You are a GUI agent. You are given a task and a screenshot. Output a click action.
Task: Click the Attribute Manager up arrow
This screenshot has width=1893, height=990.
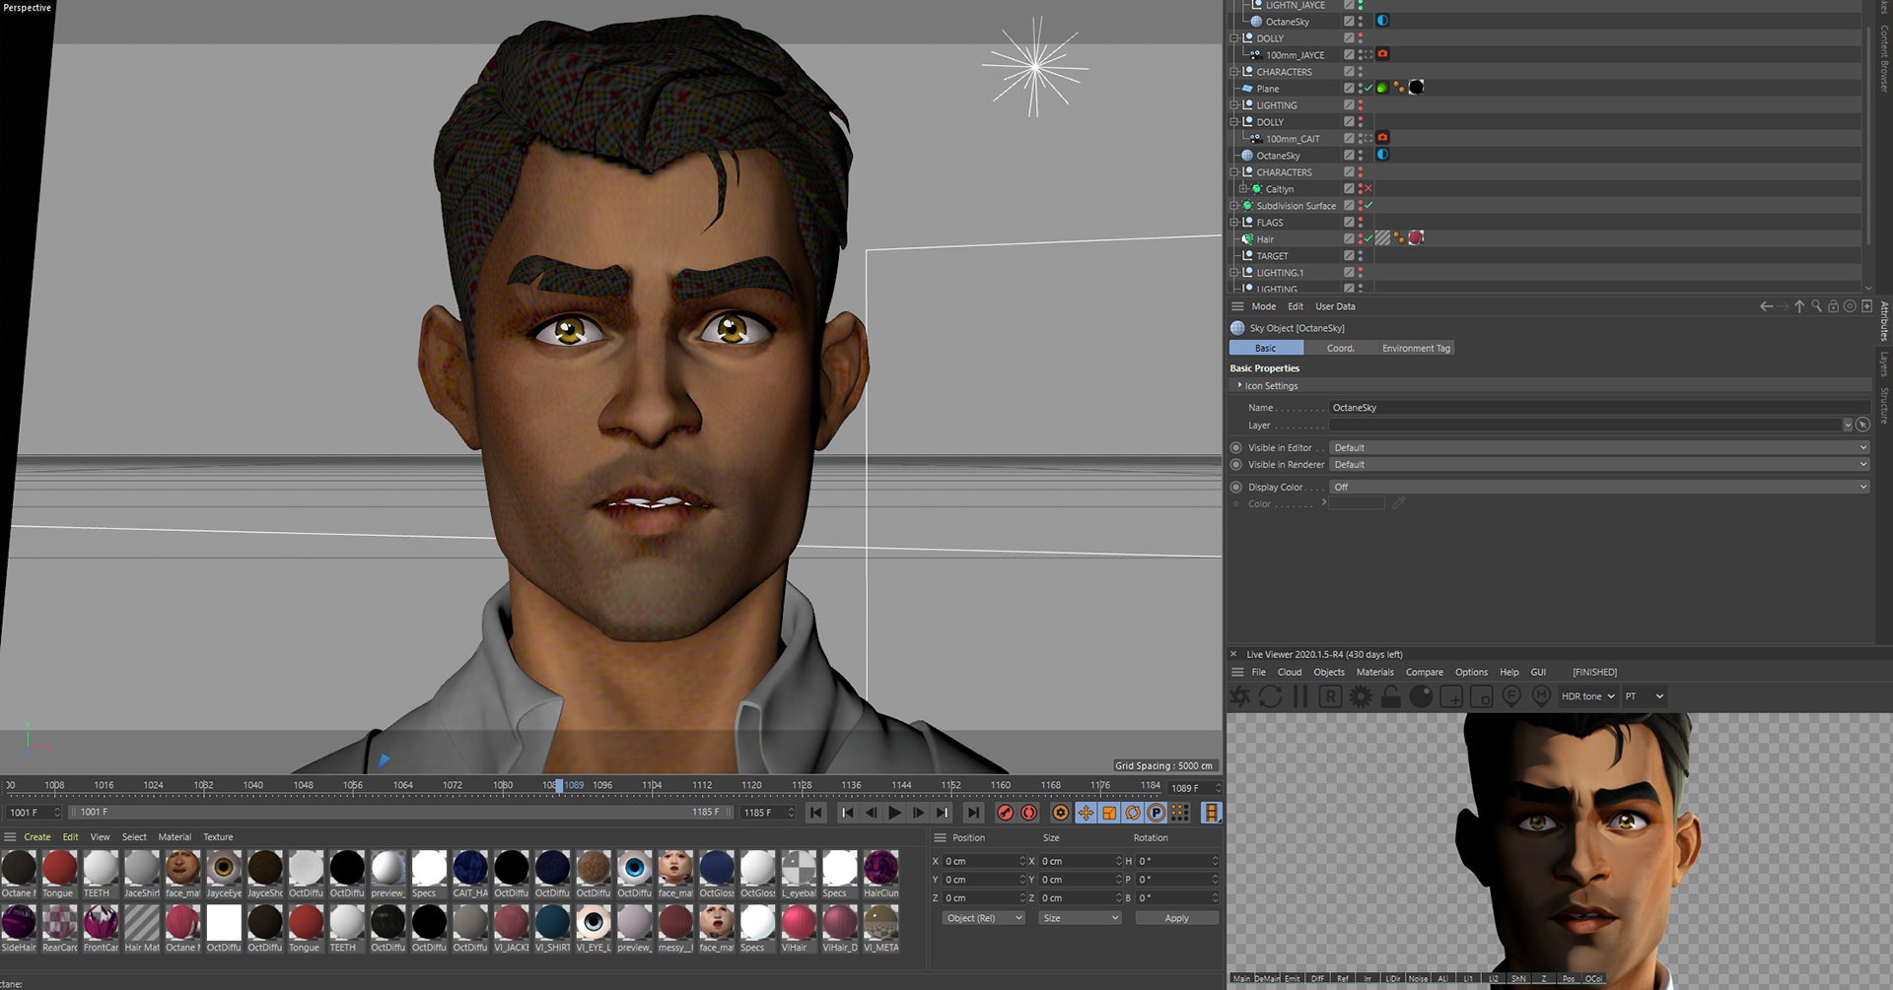click(x=1799, y=306)
